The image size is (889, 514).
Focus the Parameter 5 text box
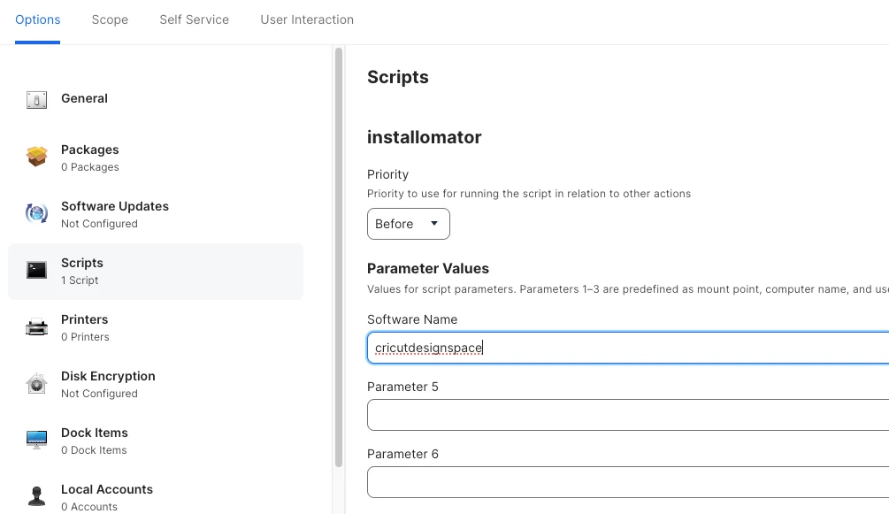click(x=628, y=415)
